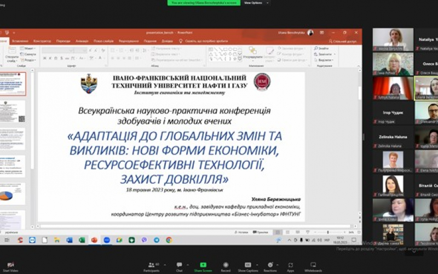Toggle italic (К) formatting
This screenshot has width=438, height=274.
tap(50, 58)
